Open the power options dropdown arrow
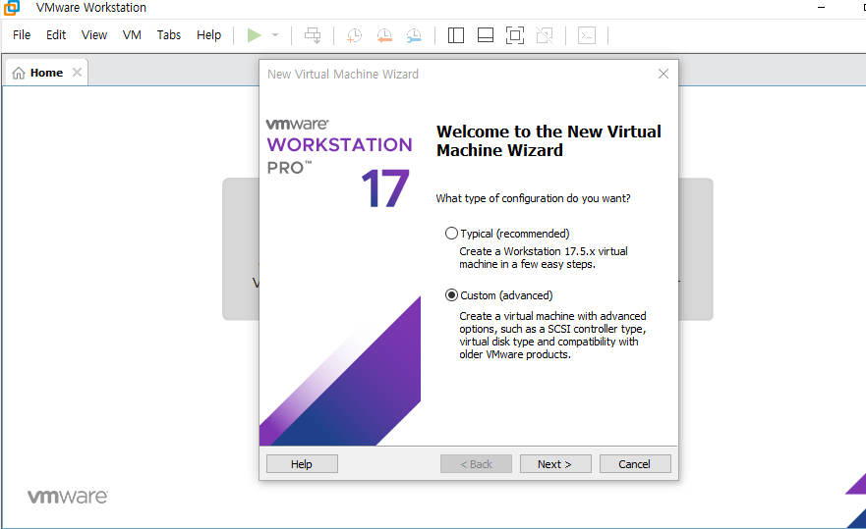 tap(275, 35)
